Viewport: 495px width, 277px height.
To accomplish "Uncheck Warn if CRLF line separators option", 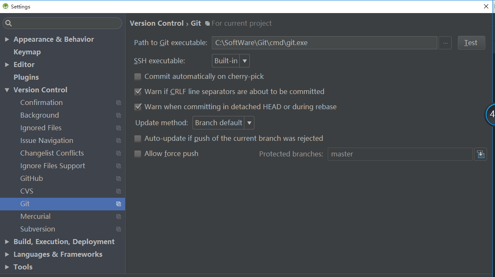I will [138, 92].
